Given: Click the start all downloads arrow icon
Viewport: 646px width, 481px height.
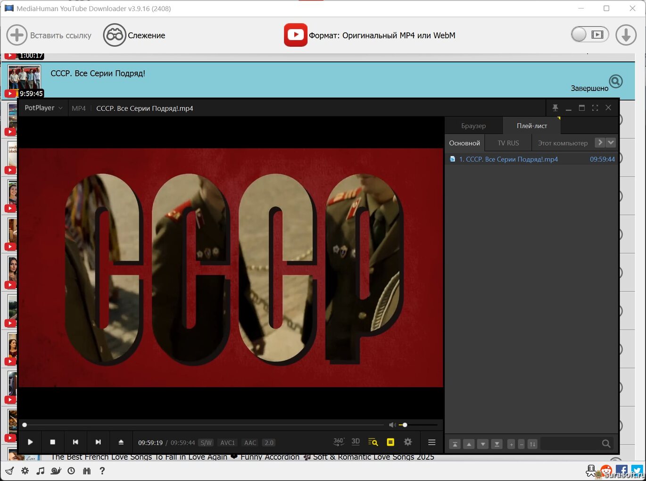Looking at the screenshot, I should 626,35.
